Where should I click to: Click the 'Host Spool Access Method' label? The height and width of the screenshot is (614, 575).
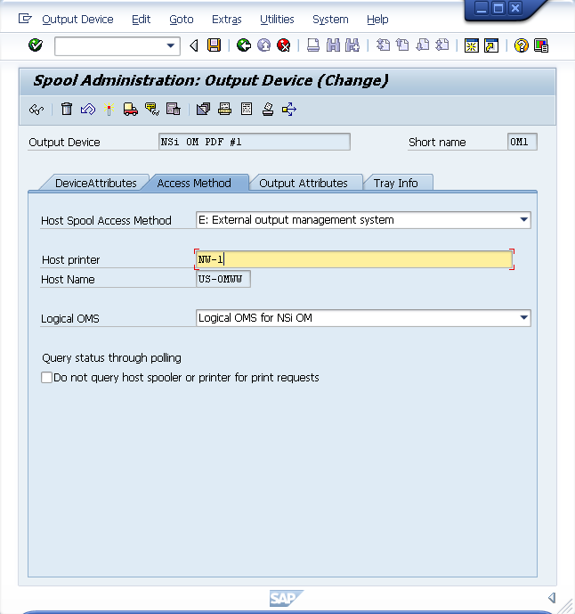pos(106,220)
